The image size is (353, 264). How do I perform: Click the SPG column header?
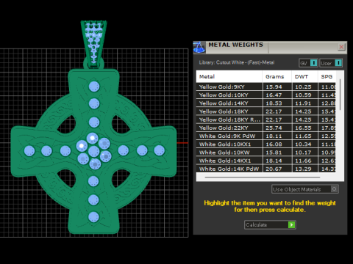pyautogui.click(x=327, y=77)
